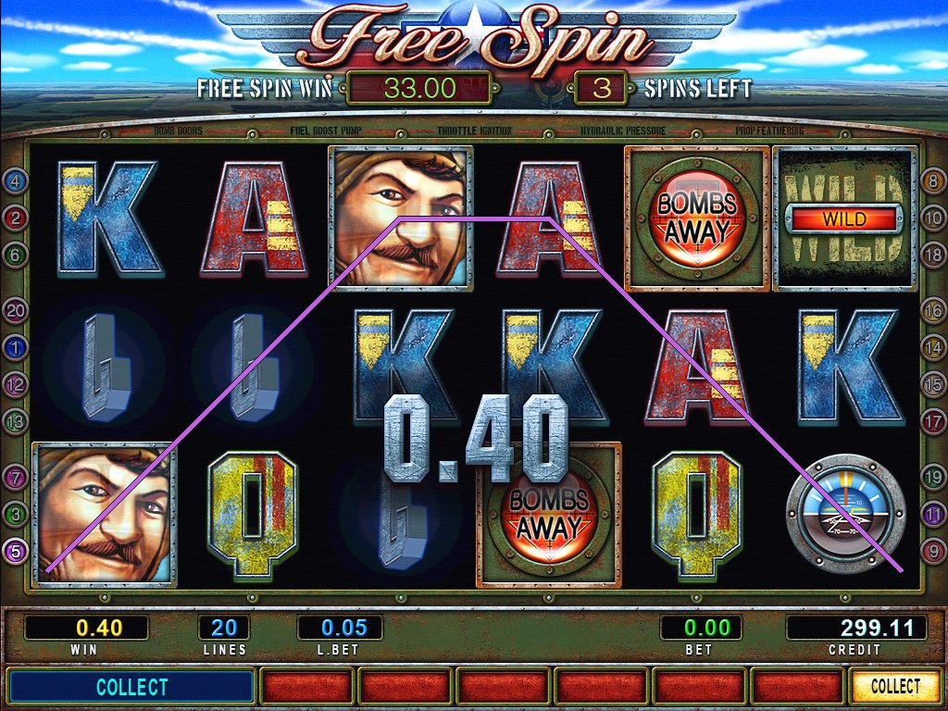Select payline number 8 indicator
This screenshot has width=948, height=711.
pos(933,180)
